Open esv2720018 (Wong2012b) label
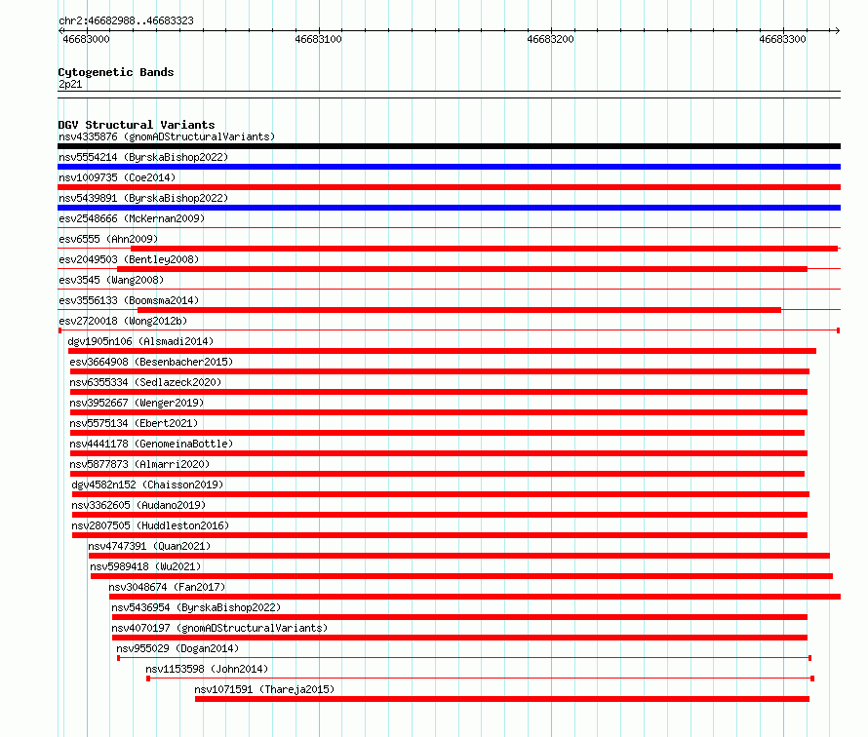 (123, 321)
